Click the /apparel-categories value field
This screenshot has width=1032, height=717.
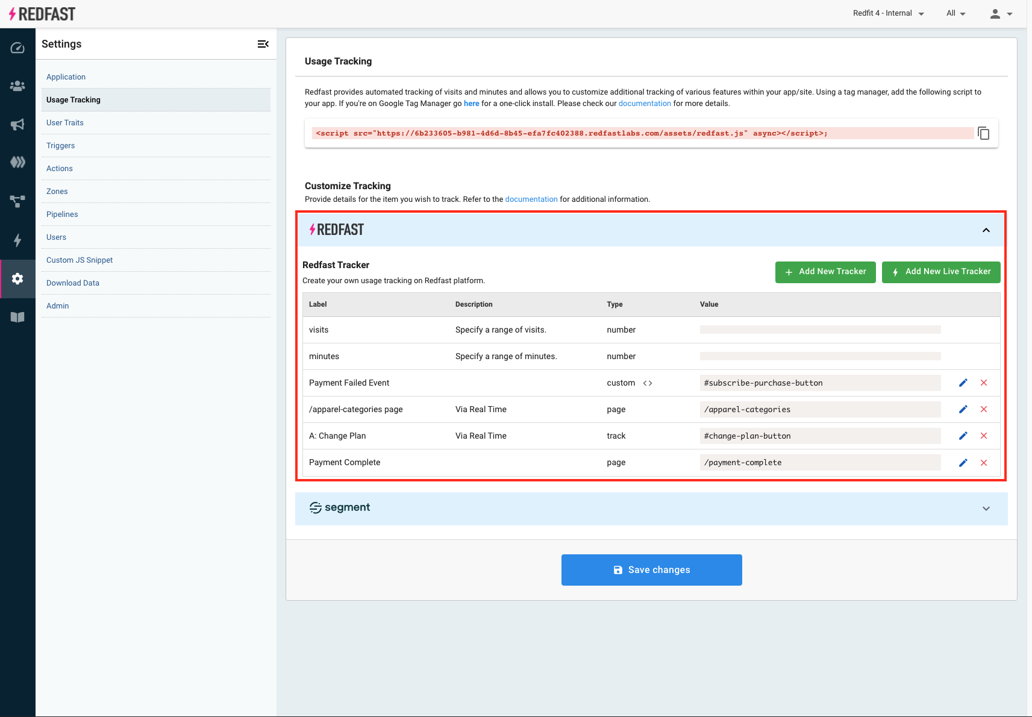coord(821,410)
